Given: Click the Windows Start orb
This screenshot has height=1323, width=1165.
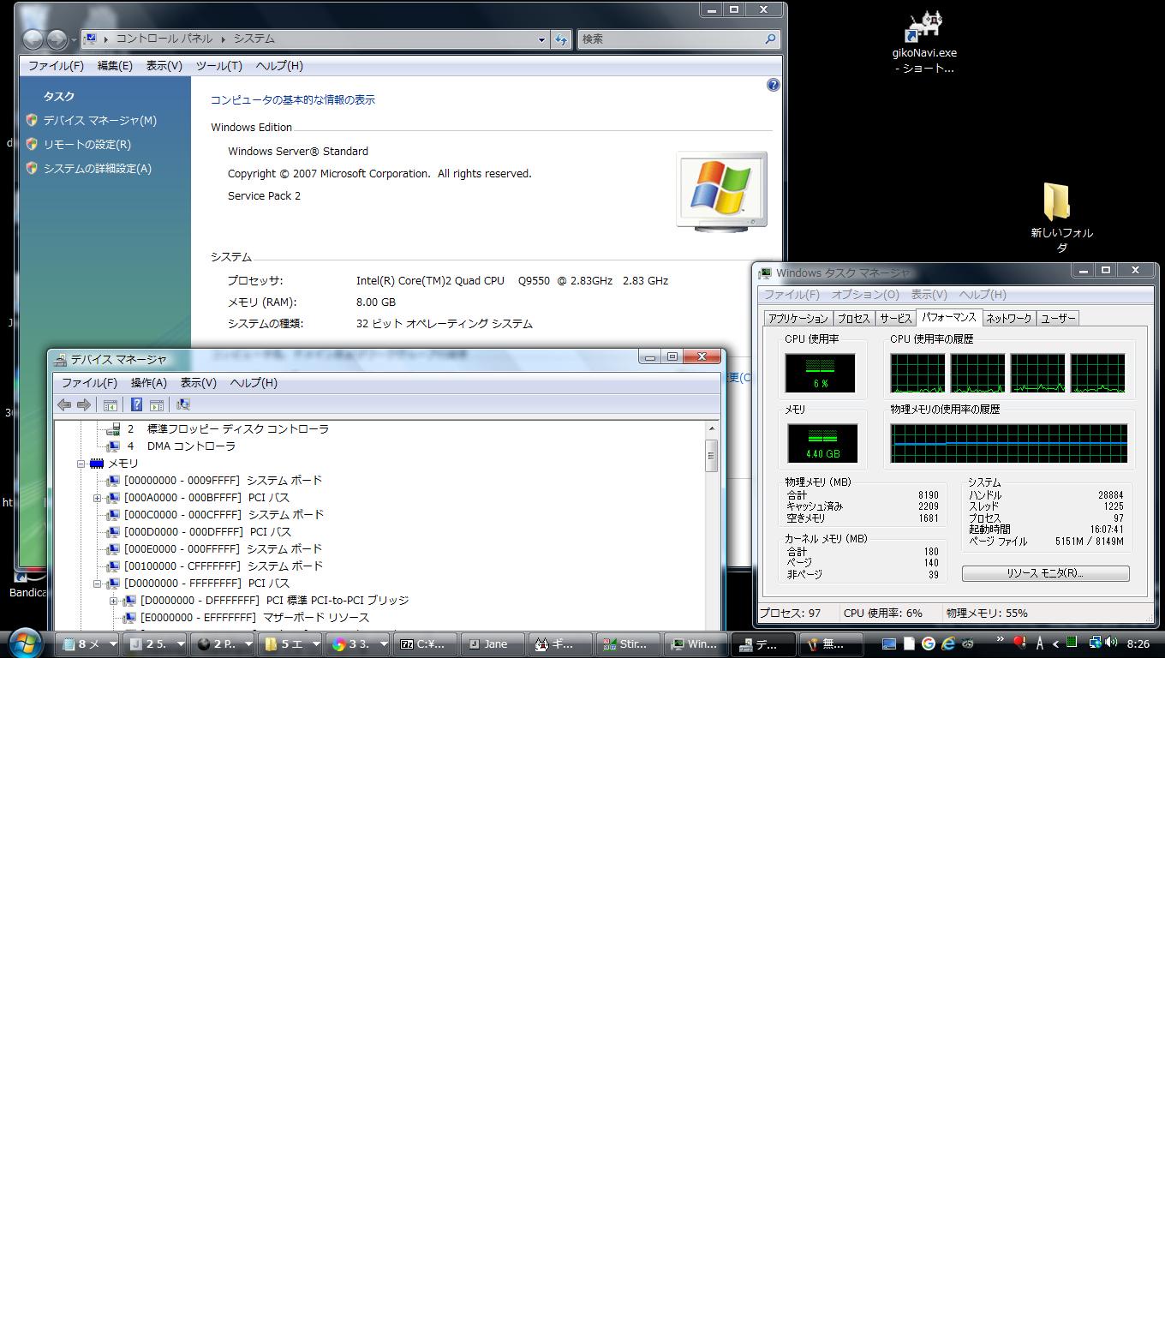Looking at the screenshot, I should coord(25,644).
